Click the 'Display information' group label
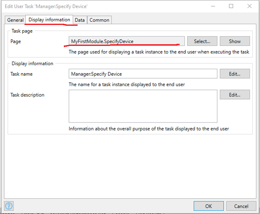The width and height of the screenshot is (260, 214). tap(32, 64)
